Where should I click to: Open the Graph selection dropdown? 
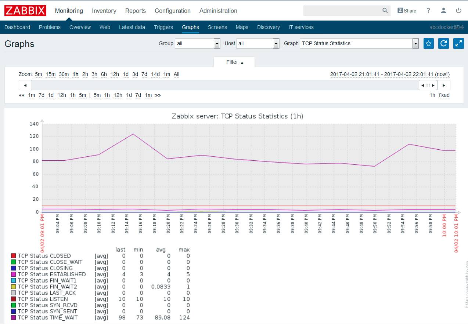359,43
